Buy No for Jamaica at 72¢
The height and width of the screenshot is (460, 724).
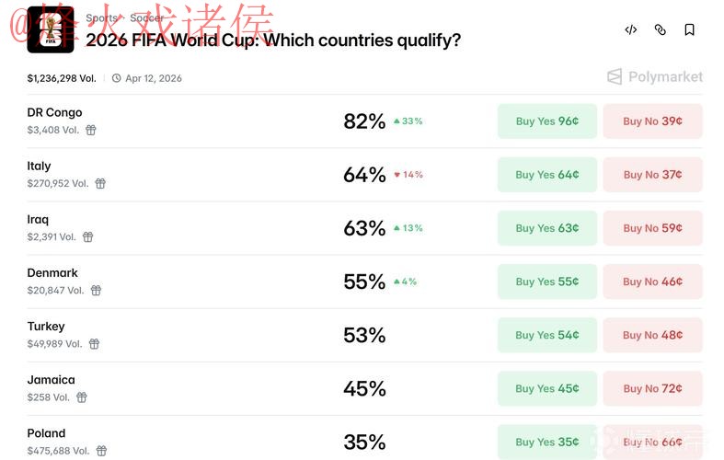[x=652, y=388]
